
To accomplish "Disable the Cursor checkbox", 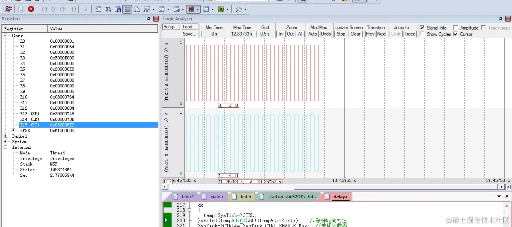I will coord(456,34).
